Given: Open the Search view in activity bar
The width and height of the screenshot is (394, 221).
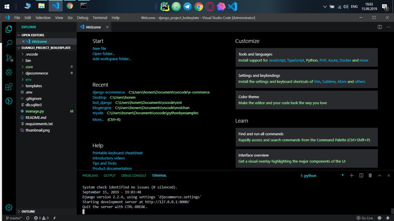Looking at the screenshot, I should [x=9, y=43].
